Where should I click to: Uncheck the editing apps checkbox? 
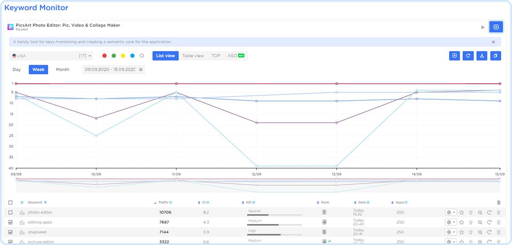click(11, 222)
